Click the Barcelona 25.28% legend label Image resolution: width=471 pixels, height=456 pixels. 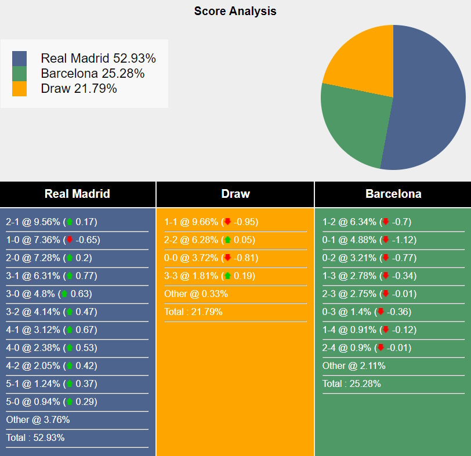92,74
